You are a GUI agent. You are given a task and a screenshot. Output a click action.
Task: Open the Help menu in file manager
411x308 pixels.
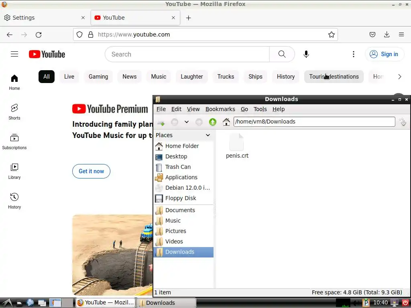[279, 109]
